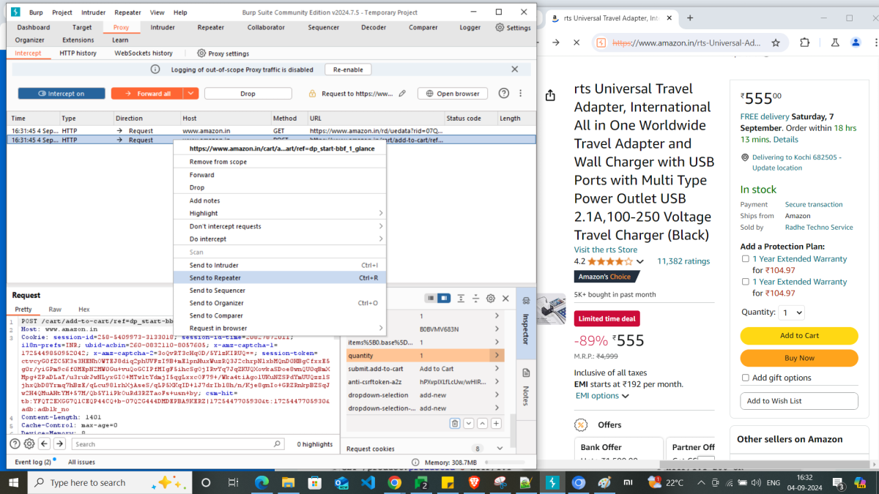The width and height of the screenshot is (879, 494).
Task: Open search settings gear beside search box
Action: [29, 444]
